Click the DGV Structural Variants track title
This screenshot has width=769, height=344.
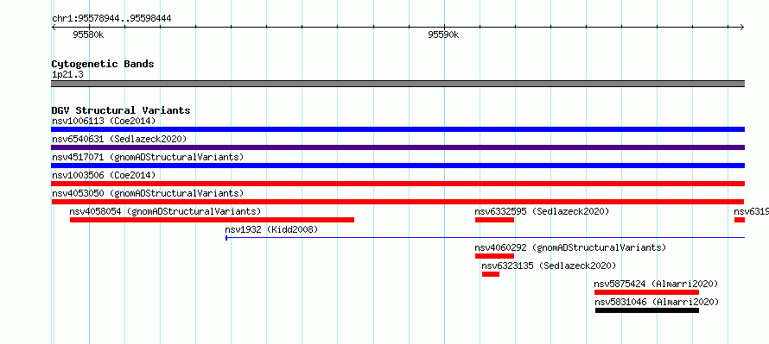pos(121,110)
